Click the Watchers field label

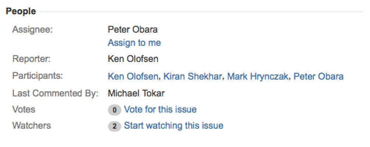32,126
